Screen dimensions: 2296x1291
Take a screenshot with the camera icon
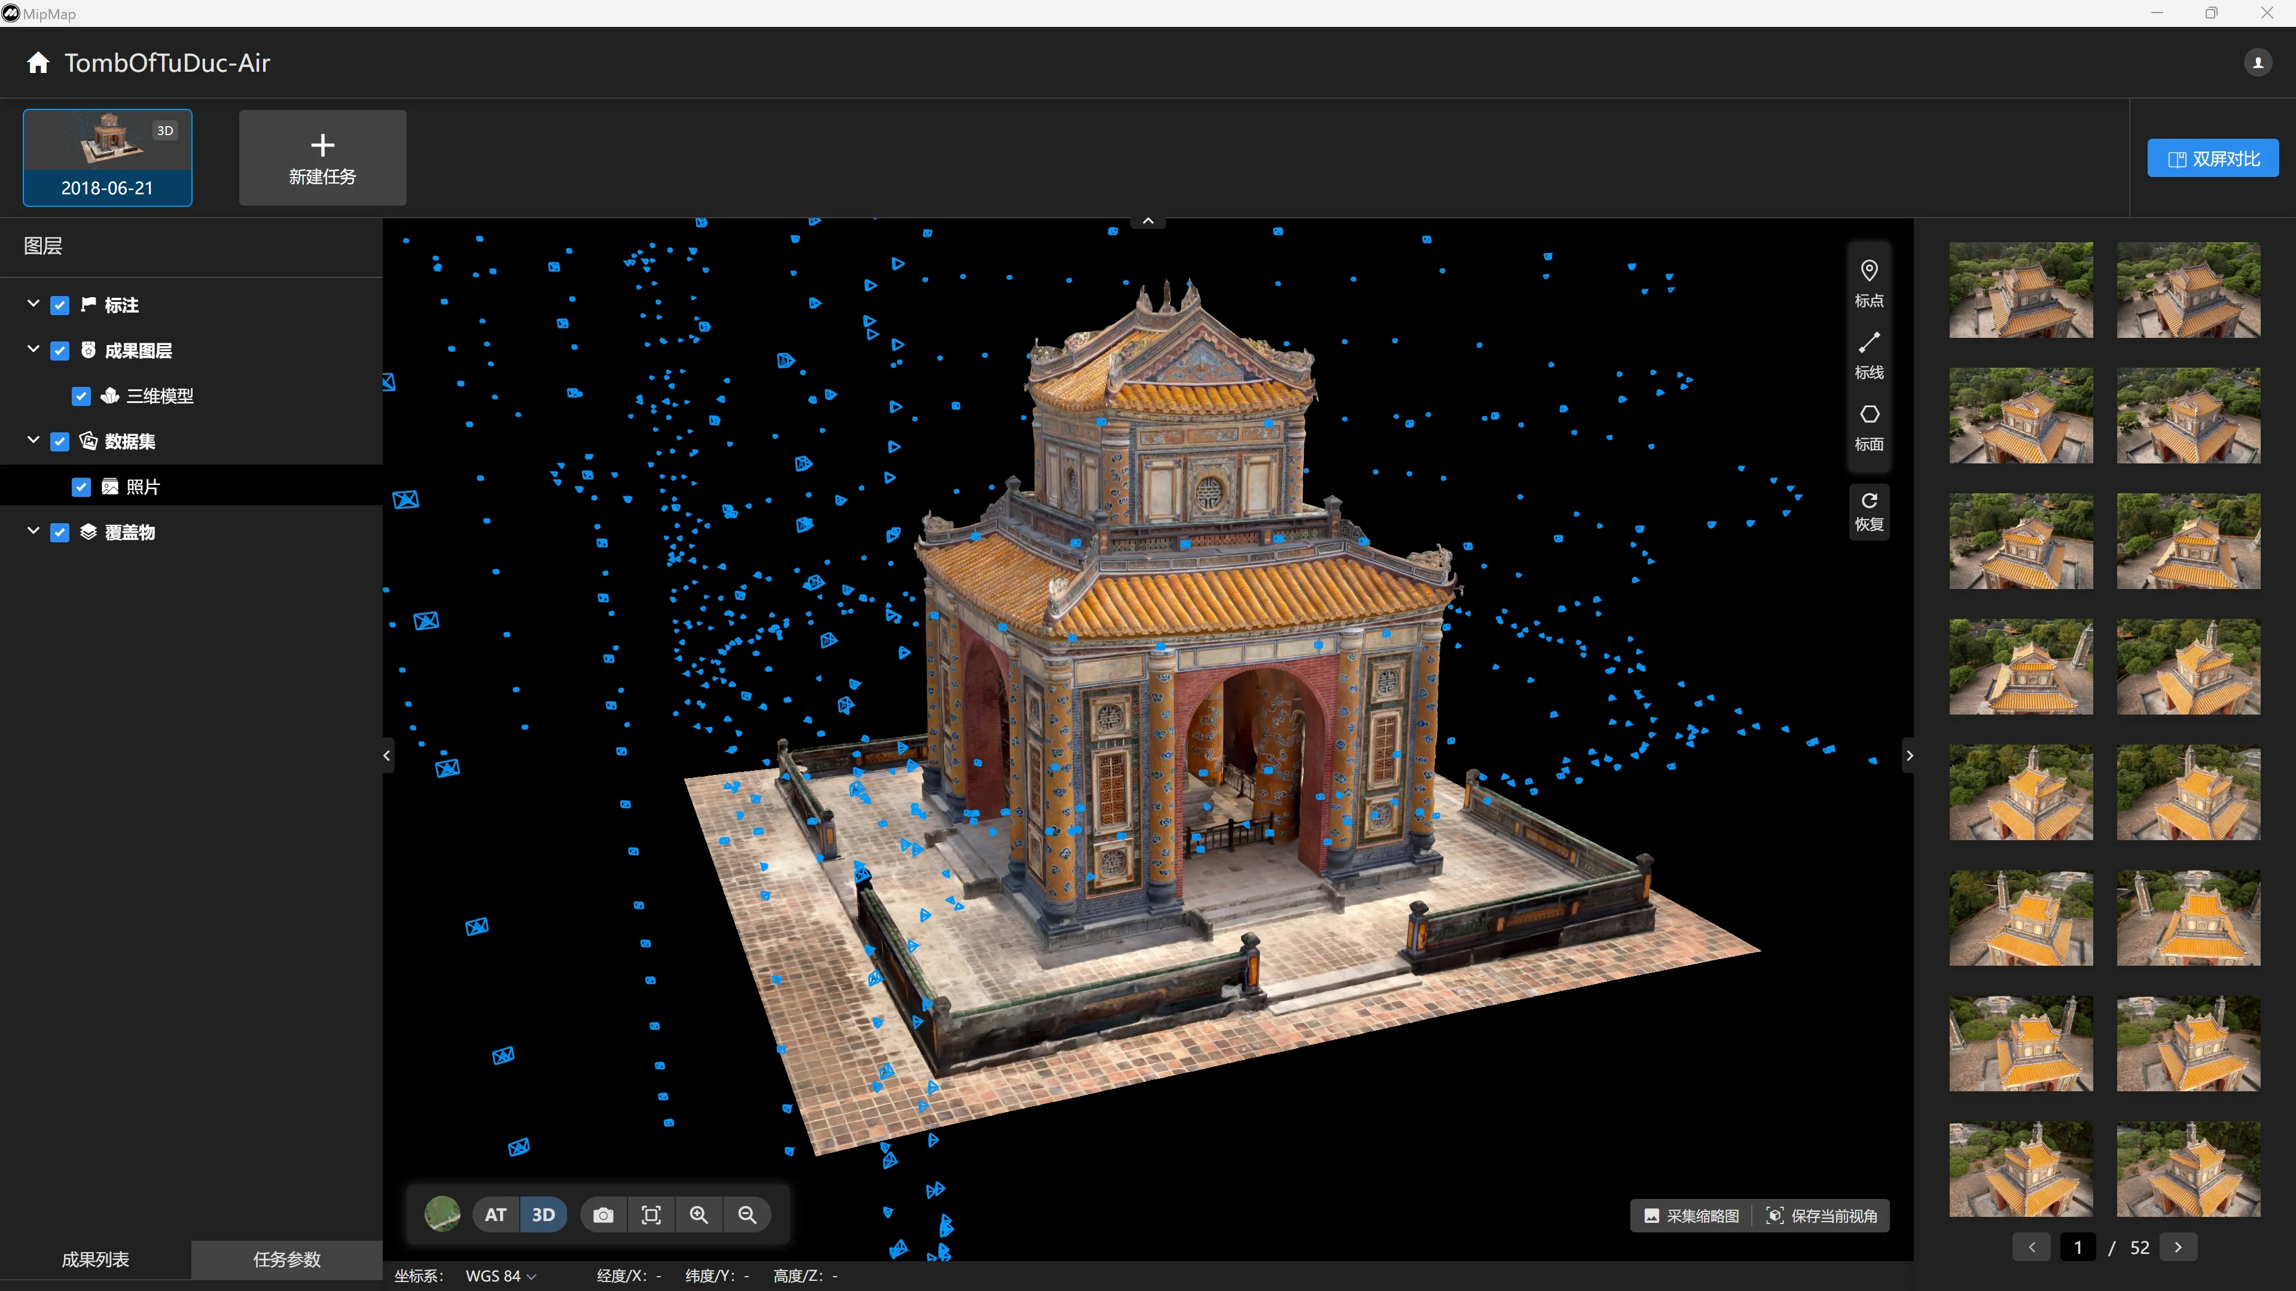pyautogui.click(x=603, y=1213)
